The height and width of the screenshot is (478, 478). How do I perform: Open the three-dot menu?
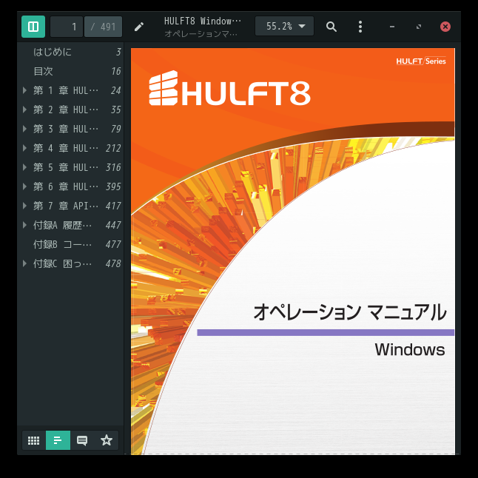pyautogui.click(x=360, y=27)
